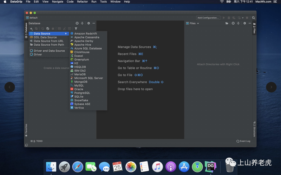Choose Snowflake from the data source list
281x175 pixels.
(88, 100)
